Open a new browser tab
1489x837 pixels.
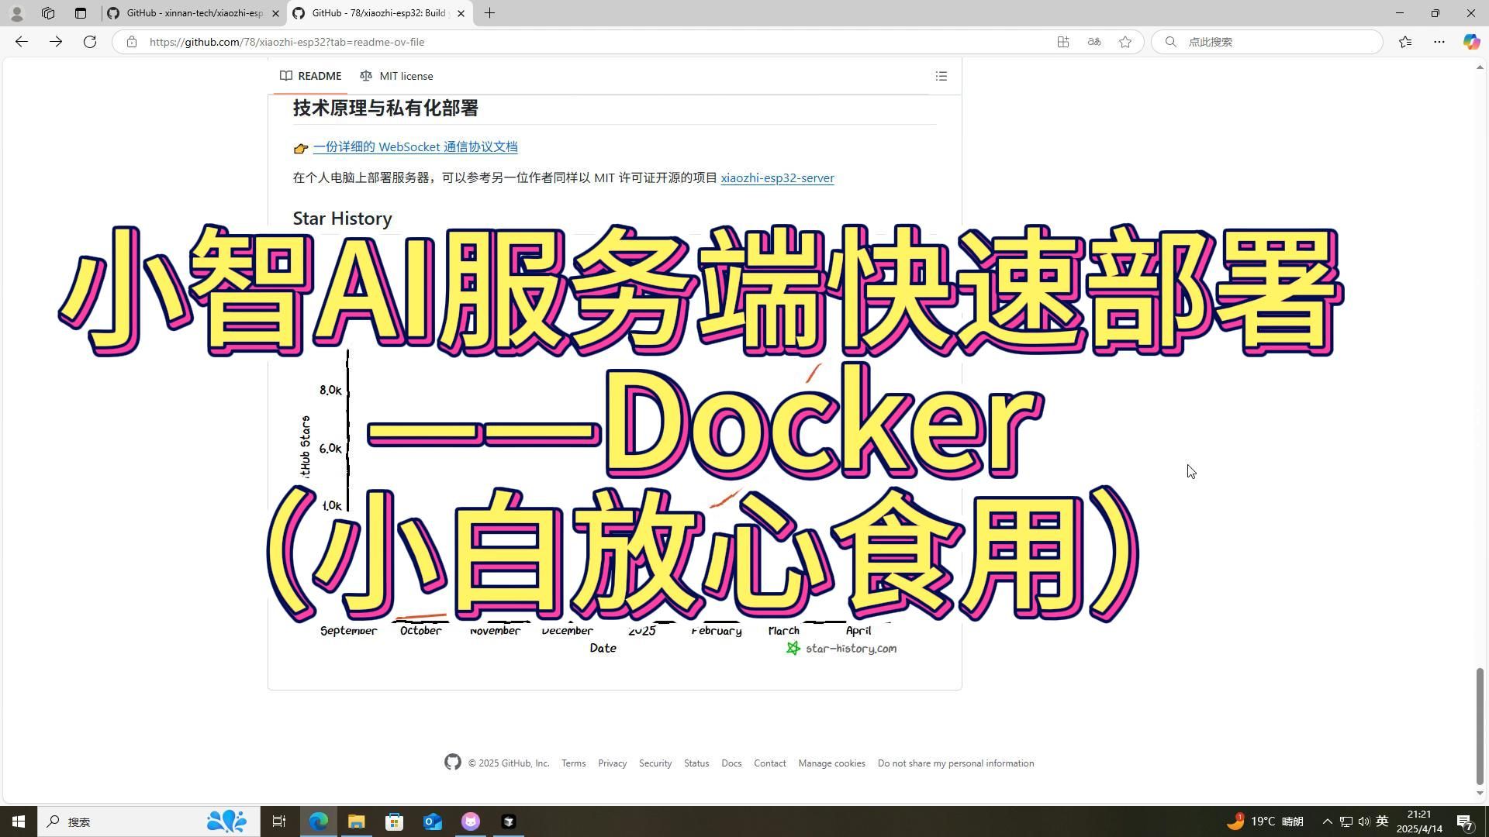tap(489, 13)
